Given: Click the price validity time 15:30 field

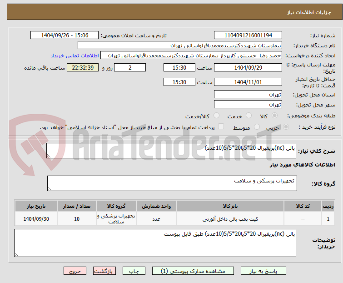Looking at the screenshot, I should (179, 82).
